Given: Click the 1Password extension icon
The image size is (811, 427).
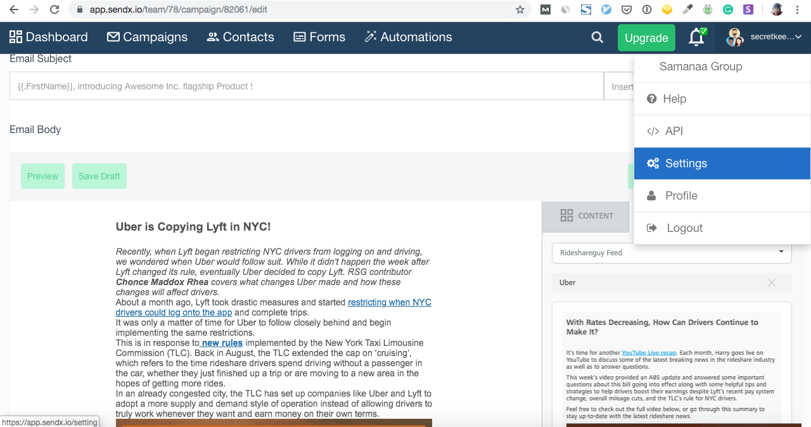Looking at the screenshot, I should [646, 10].
